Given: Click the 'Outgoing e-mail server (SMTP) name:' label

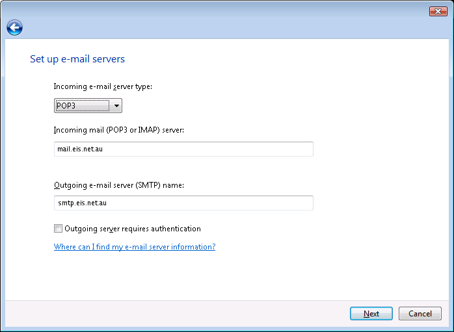Looking at the screenshot, I should [x=119, y=185].
